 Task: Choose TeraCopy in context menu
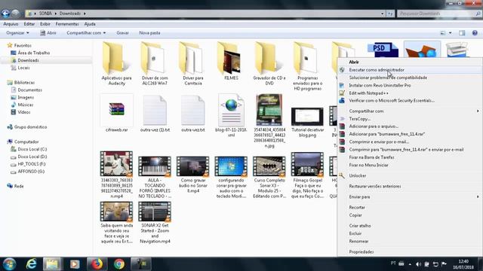[359, 119]
